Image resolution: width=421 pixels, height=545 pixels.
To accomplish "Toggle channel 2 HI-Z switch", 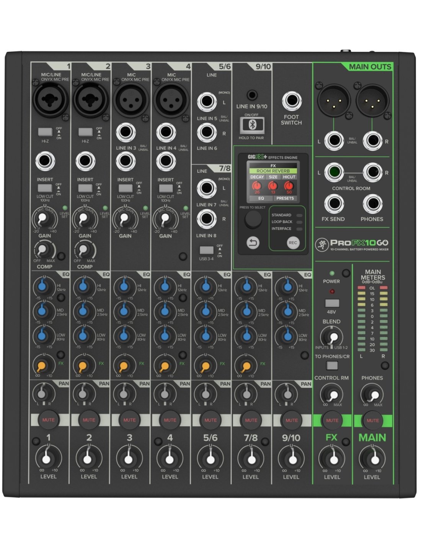I will [85, 132].
